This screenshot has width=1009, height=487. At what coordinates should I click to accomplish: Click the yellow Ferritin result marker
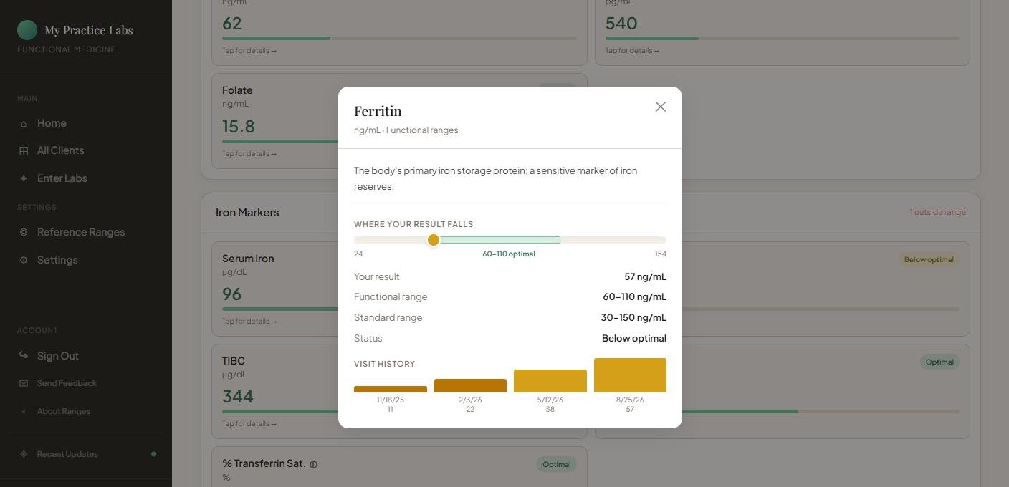coord(434,240)
